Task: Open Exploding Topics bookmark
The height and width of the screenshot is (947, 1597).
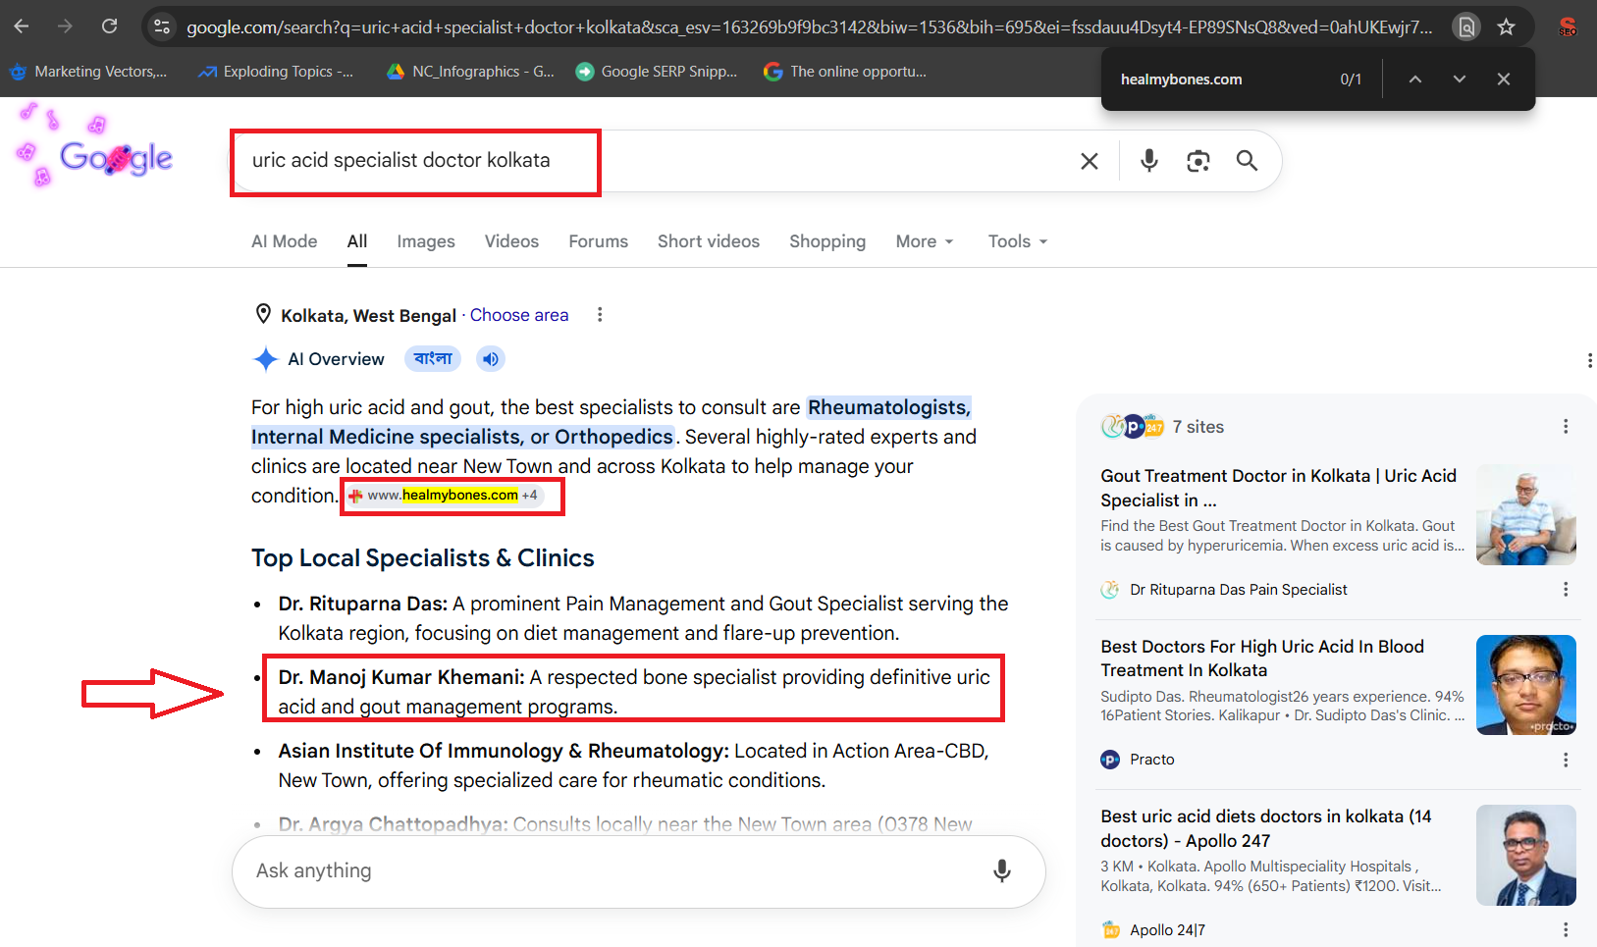Action: click(276, 72)
